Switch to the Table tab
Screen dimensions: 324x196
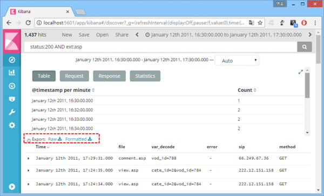44,76
